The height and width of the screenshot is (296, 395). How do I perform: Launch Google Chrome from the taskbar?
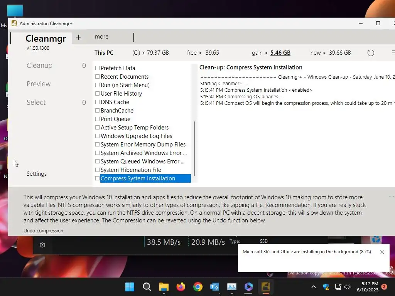tap(198, 287)
